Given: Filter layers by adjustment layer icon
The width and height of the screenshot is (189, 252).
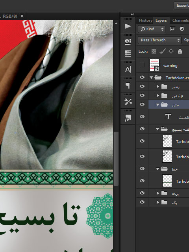Looking at the screenshot, I should point(182,29).
